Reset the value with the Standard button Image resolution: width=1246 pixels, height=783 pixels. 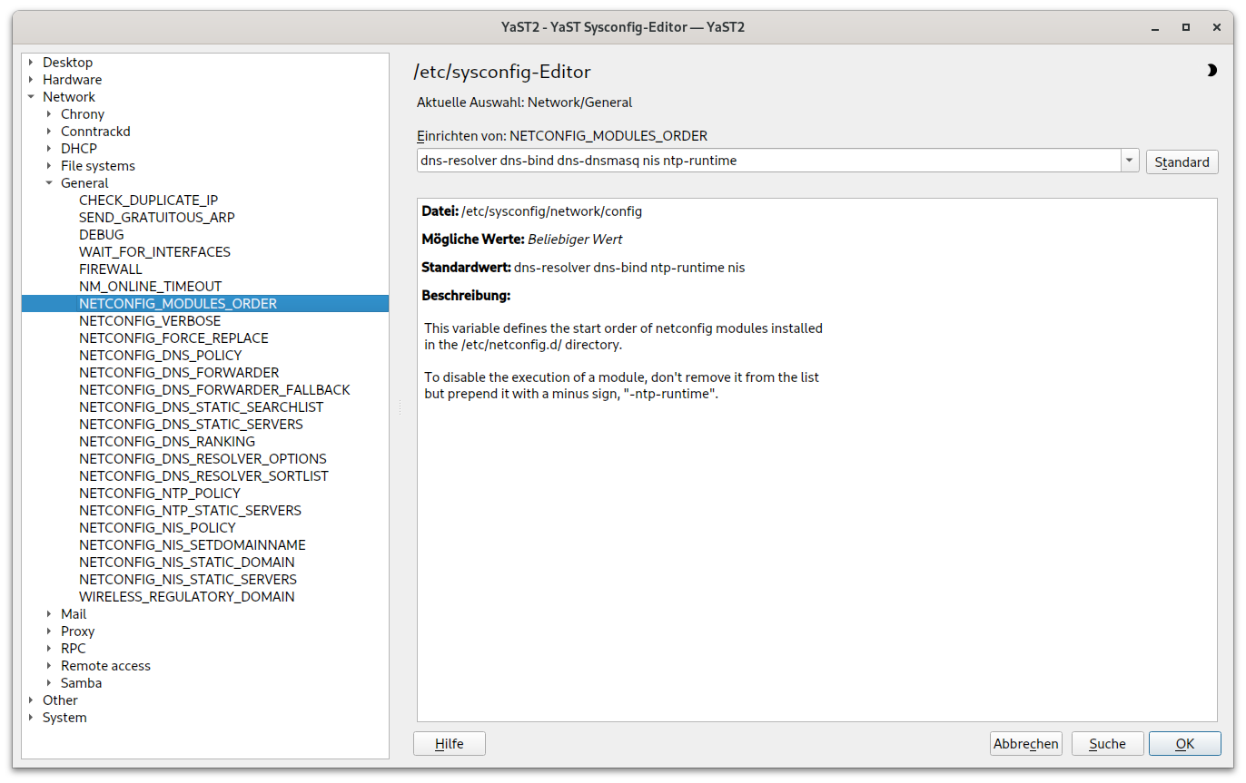click(x=1182, y=161)
